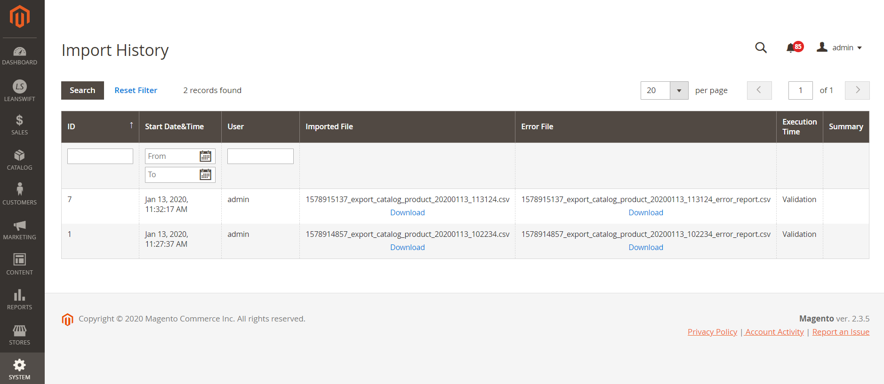The width and height of the screenshot is (884, 384).
Task: Go to previous page of results
Action: click(x=759, y=90)
